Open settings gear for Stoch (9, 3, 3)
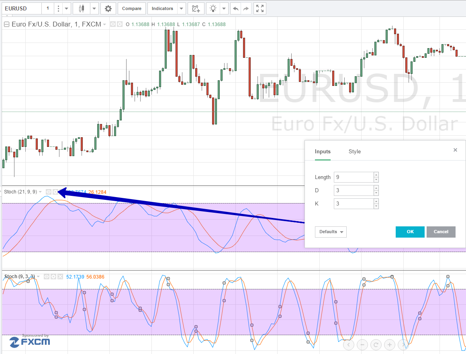The image size is (466, 354). pyautogui.click(x=53, y=277)
